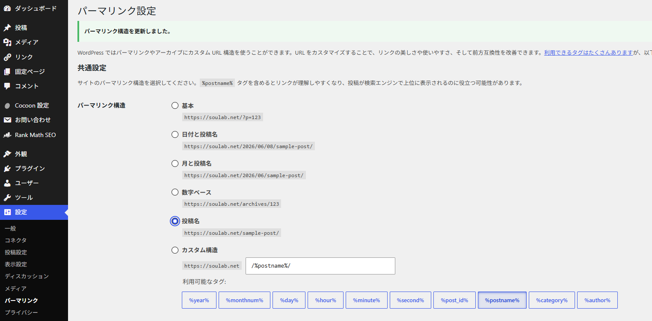Screen dimensions: 652x321
Task: Go to the 表示設定 submenu
Action: [x=16, y=264]
